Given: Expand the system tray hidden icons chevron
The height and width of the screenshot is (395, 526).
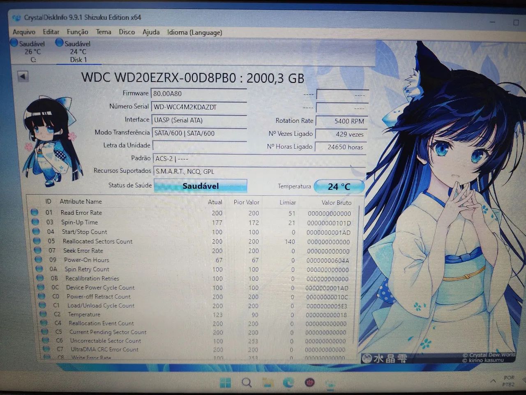Looking at the screenshot, I should tap(492, 381).
